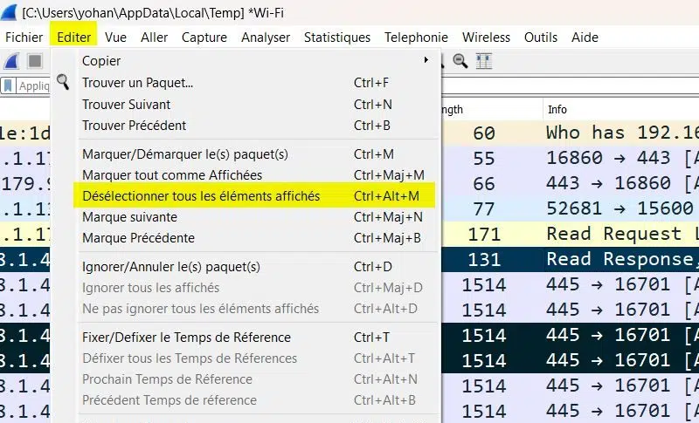The width and height of the screenshot is (699, 423).
Task: Click the resize columns toolbar icon
Action: tap(484, 61)
